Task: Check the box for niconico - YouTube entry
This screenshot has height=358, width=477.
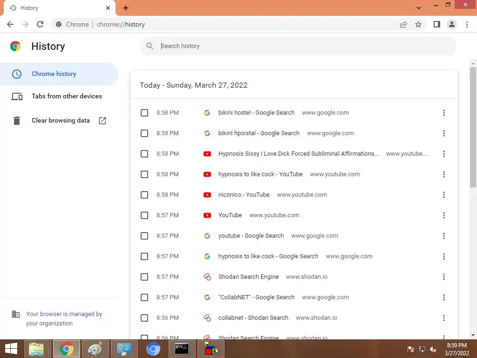Action: click(144, 195)
